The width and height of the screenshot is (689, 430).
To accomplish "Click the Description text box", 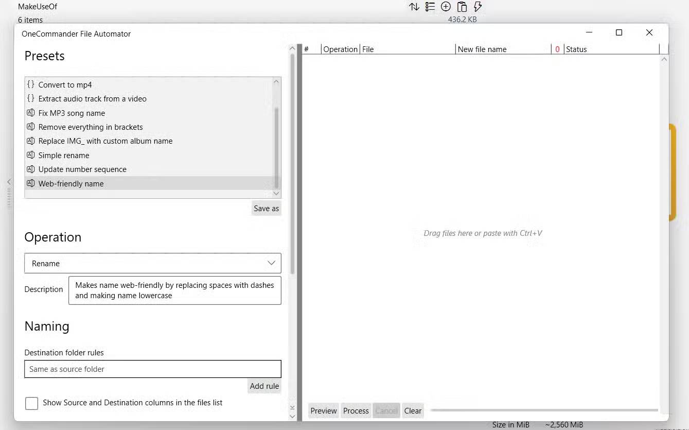I will coord(175,290).
